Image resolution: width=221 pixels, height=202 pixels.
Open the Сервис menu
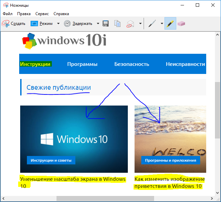(x=42, y=14)
